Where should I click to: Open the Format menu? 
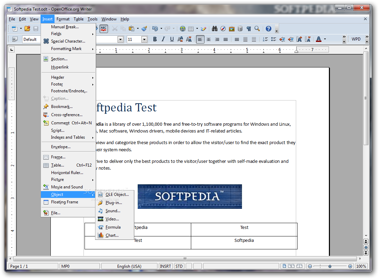click(x=63, y=19)
